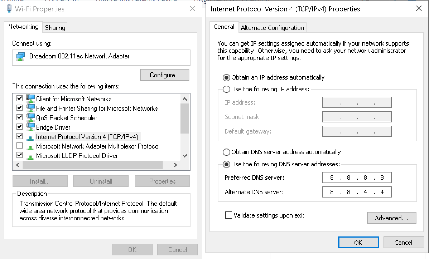Open the Alternate Configuration tab

[x=272, y=28]
